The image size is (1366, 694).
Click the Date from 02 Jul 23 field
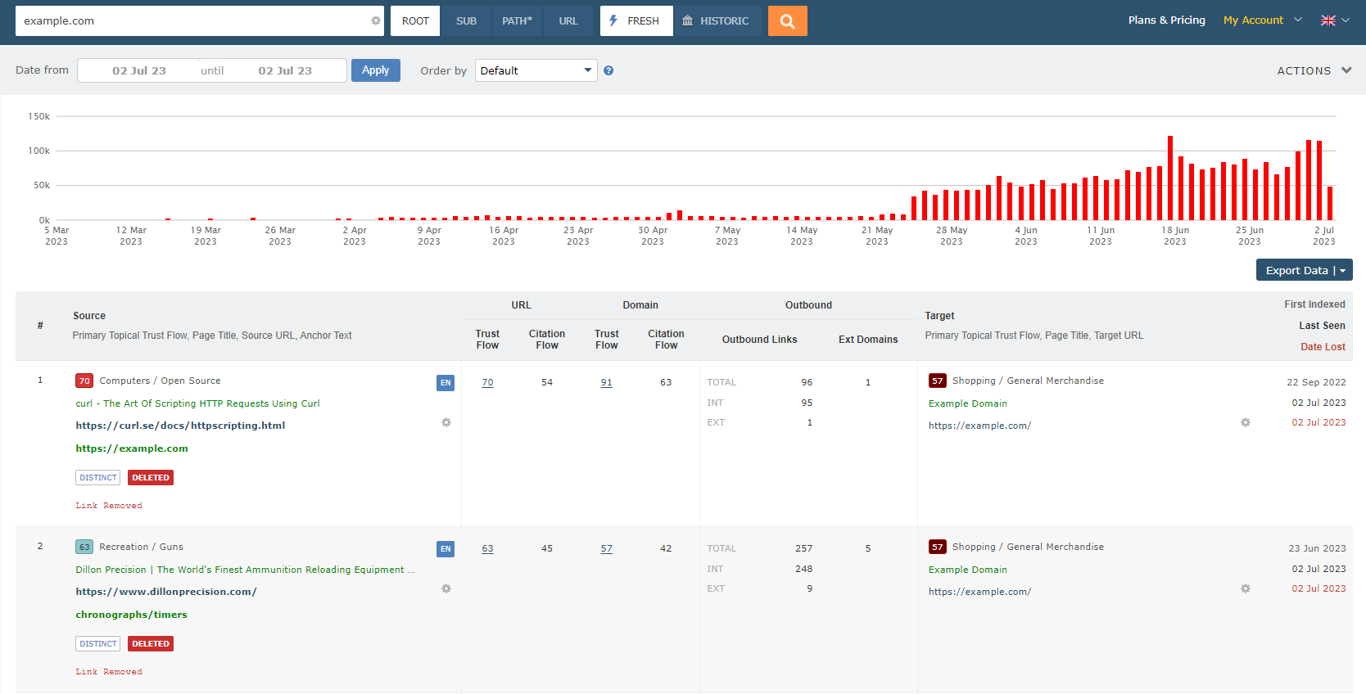tap(139, 71)
